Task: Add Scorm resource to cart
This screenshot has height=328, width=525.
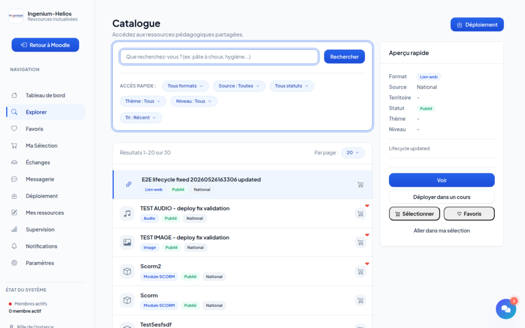Action: [360, 300]
